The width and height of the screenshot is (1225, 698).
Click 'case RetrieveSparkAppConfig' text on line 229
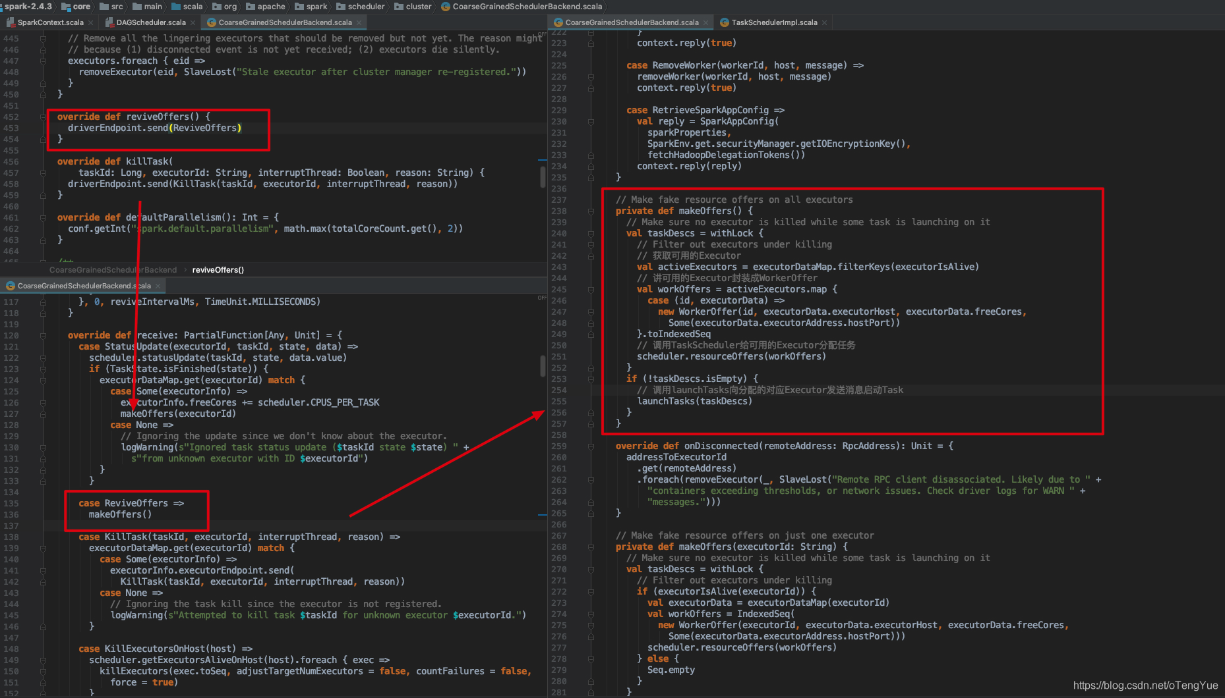pos(698,110)
